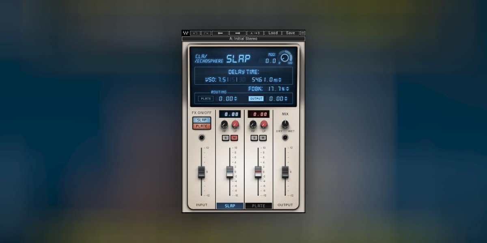Image resolution: width=487 pixels, height=243 pixels.
Task: Toggle PLATE under FX ON/OFF
Action: coord(202,126)
